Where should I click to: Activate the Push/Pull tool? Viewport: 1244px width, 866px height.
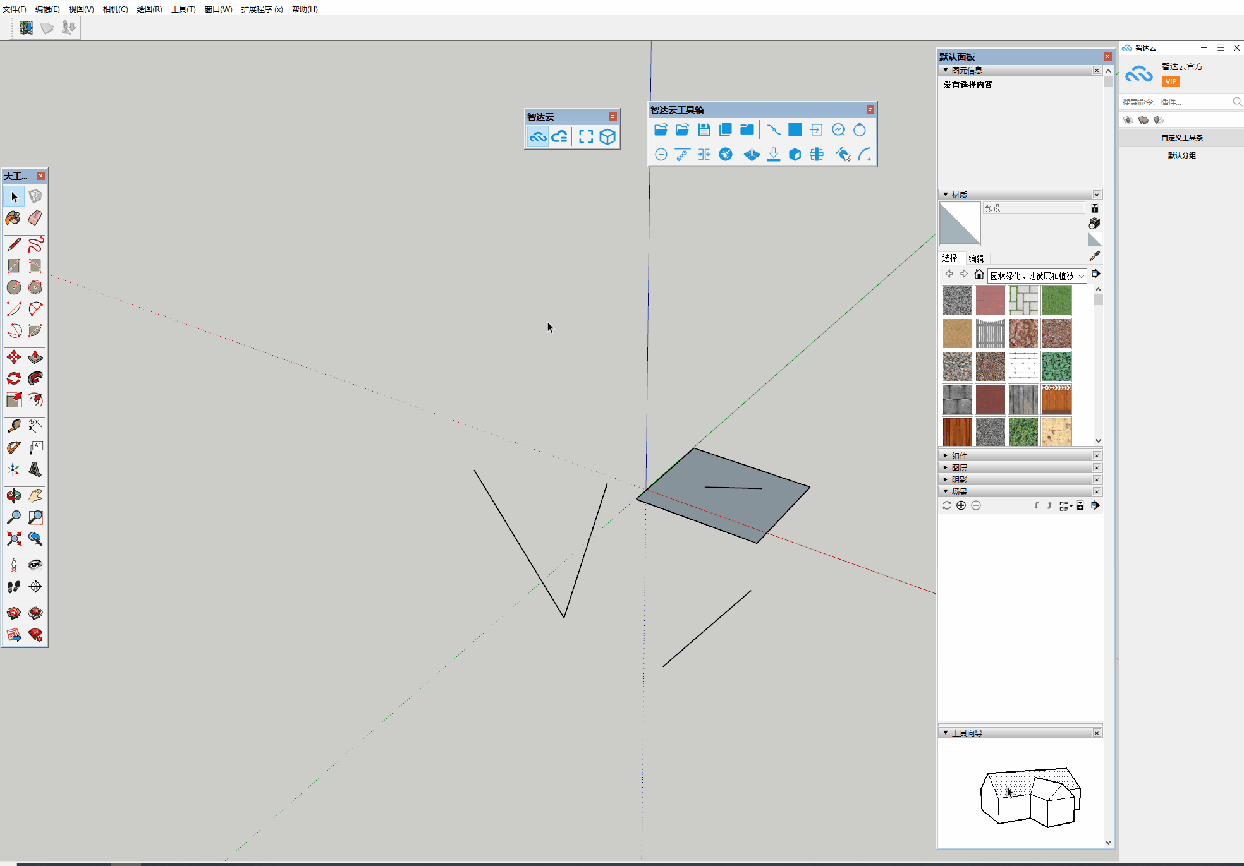point(35,358)
